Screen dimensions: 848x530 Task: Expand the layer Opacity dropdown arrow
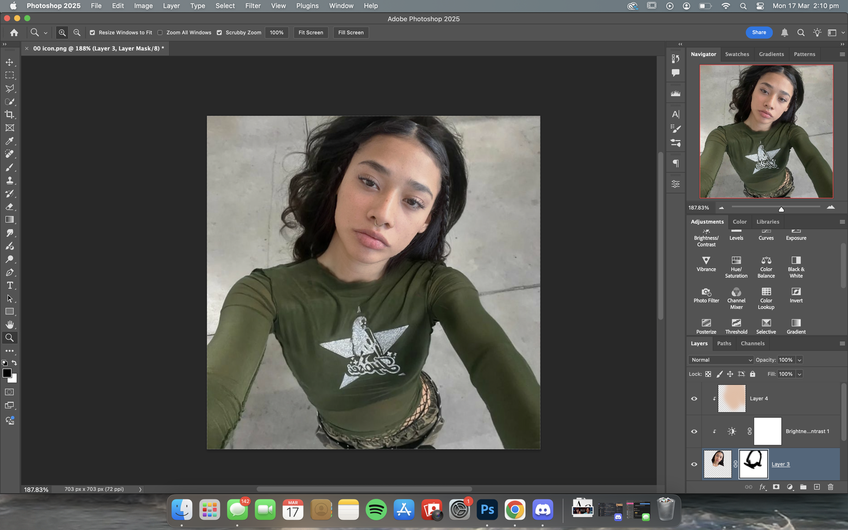pyautogui.click(x=799, y=360)
